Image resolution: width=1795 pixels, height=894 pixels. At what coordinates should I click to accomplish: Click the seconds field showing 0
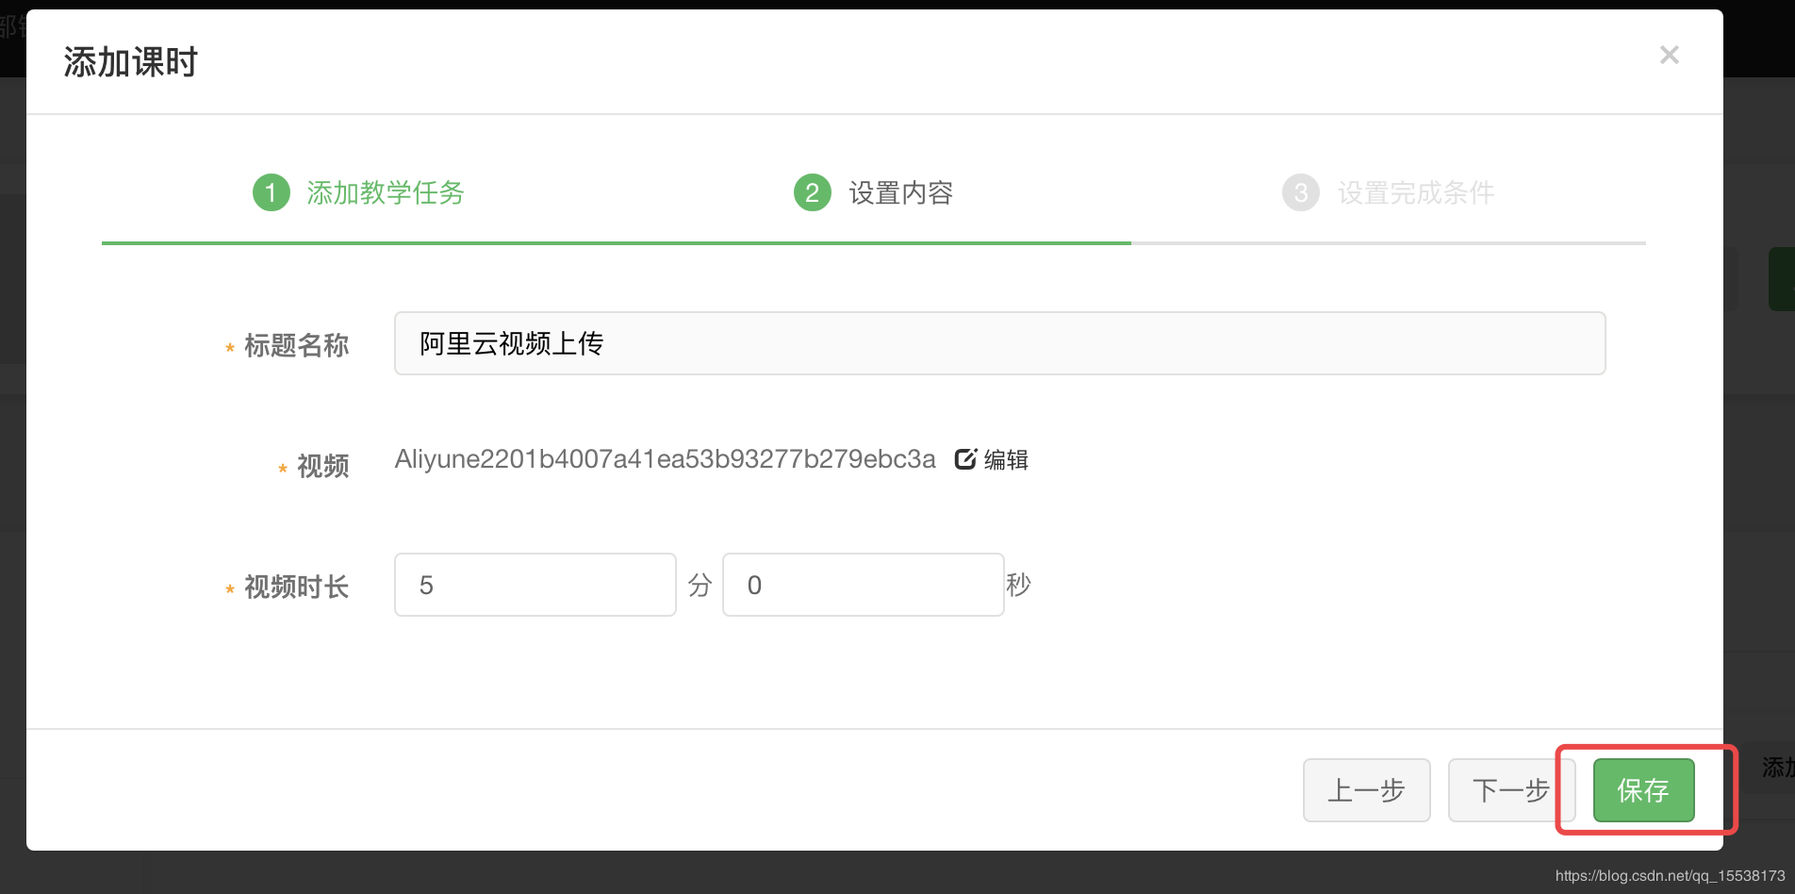pyautogui.click(x=862, y=585)
